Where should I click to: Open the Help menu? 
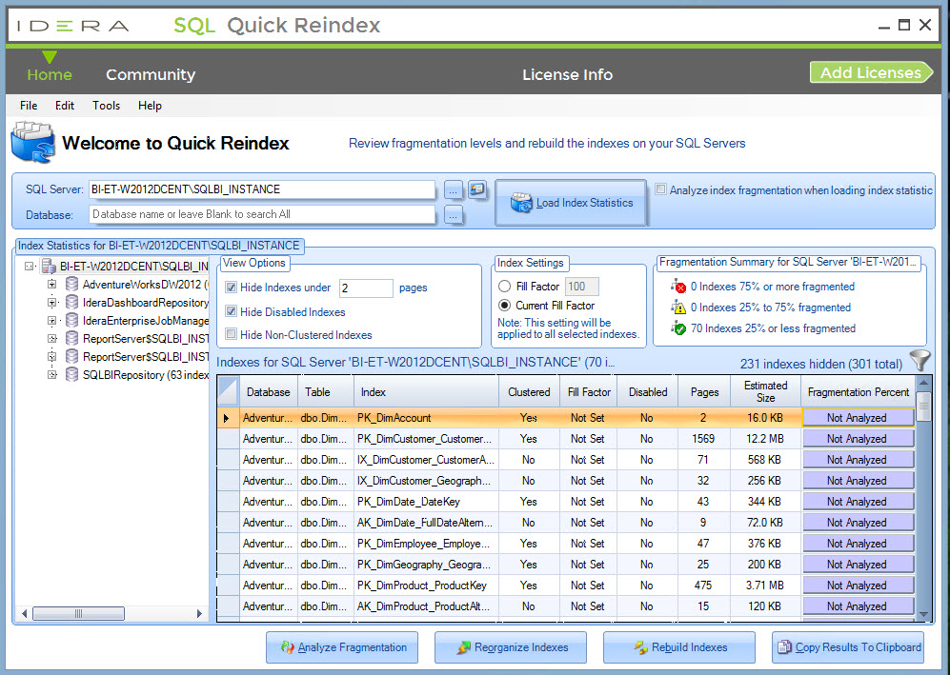(x=150, y=106)
